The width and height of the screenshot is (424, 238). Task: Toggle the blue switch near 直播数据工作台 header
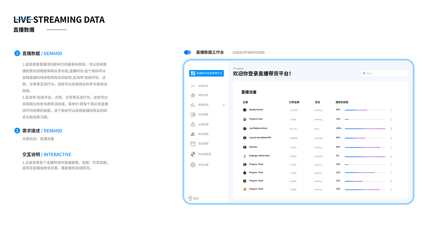point(187,52)
